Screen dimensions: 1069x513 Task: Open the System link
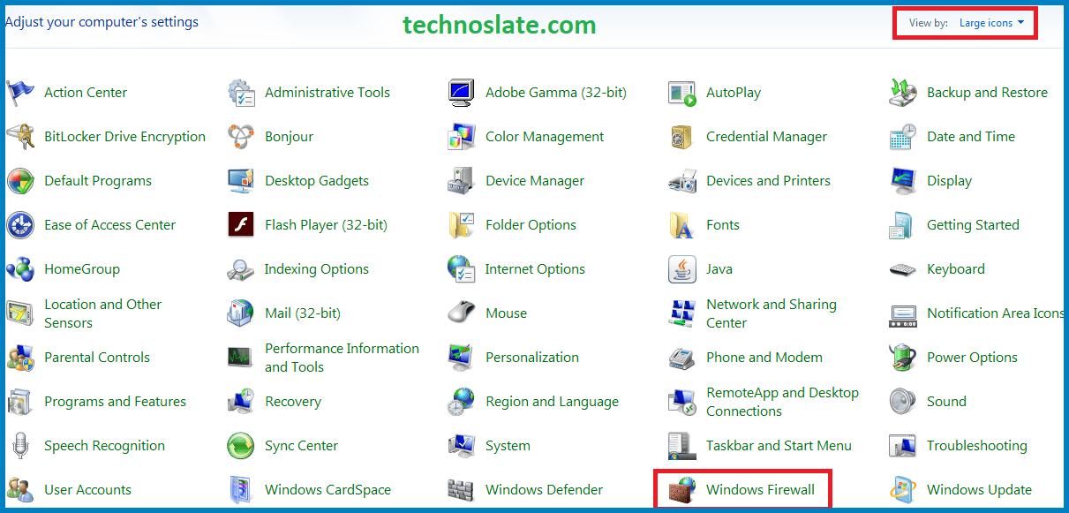[x=508, y=446]
